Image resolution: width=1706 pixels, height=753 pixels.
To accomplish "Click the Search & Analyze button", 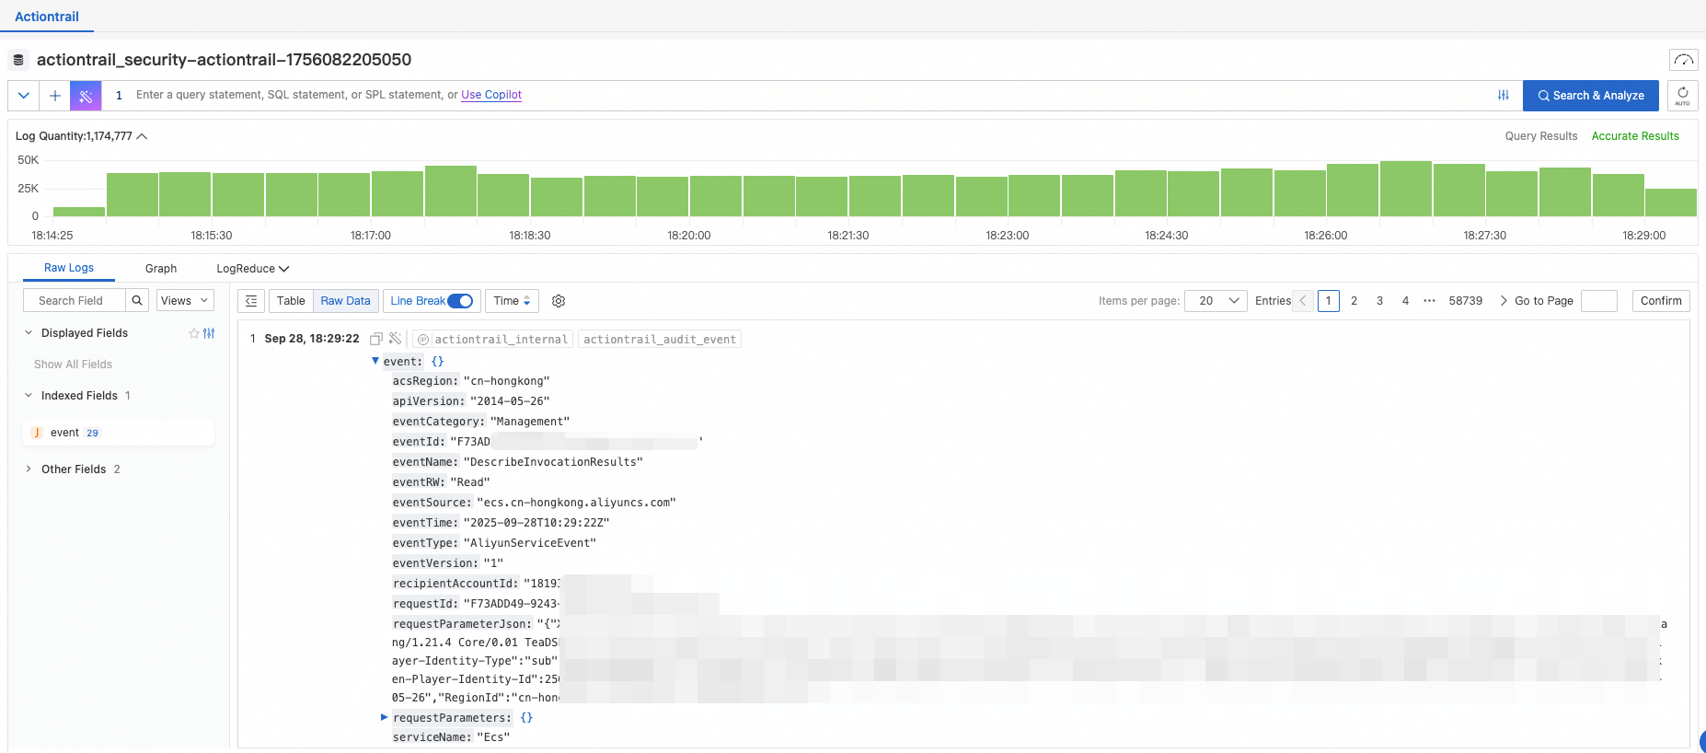I will pyautogui.click(x=1591, y=96).
